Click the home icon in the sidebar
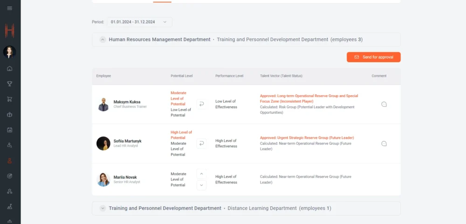Image resolution: width=466 pixels, height=224 pixels. pos(10,69)
